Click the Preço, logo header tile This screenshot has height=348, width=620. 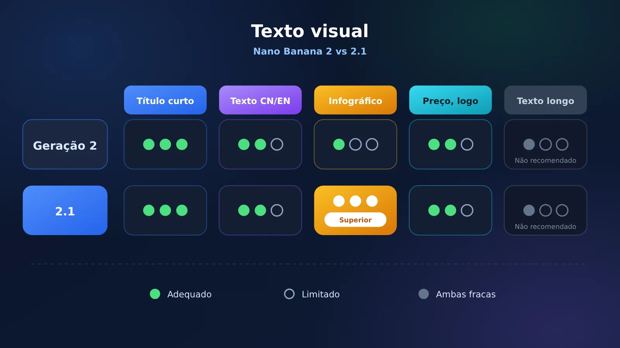(450, 100)
